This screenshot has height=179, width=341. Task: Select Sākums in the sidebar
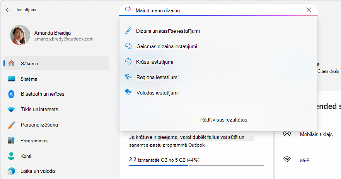(x=56, y=63)
